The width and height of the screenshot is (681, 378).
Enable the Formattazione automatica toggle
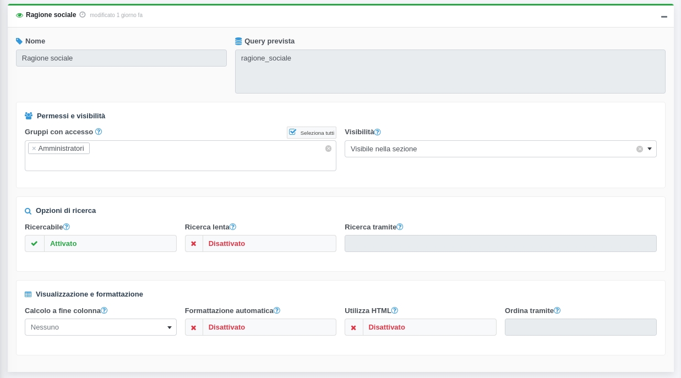coord(260,327)
